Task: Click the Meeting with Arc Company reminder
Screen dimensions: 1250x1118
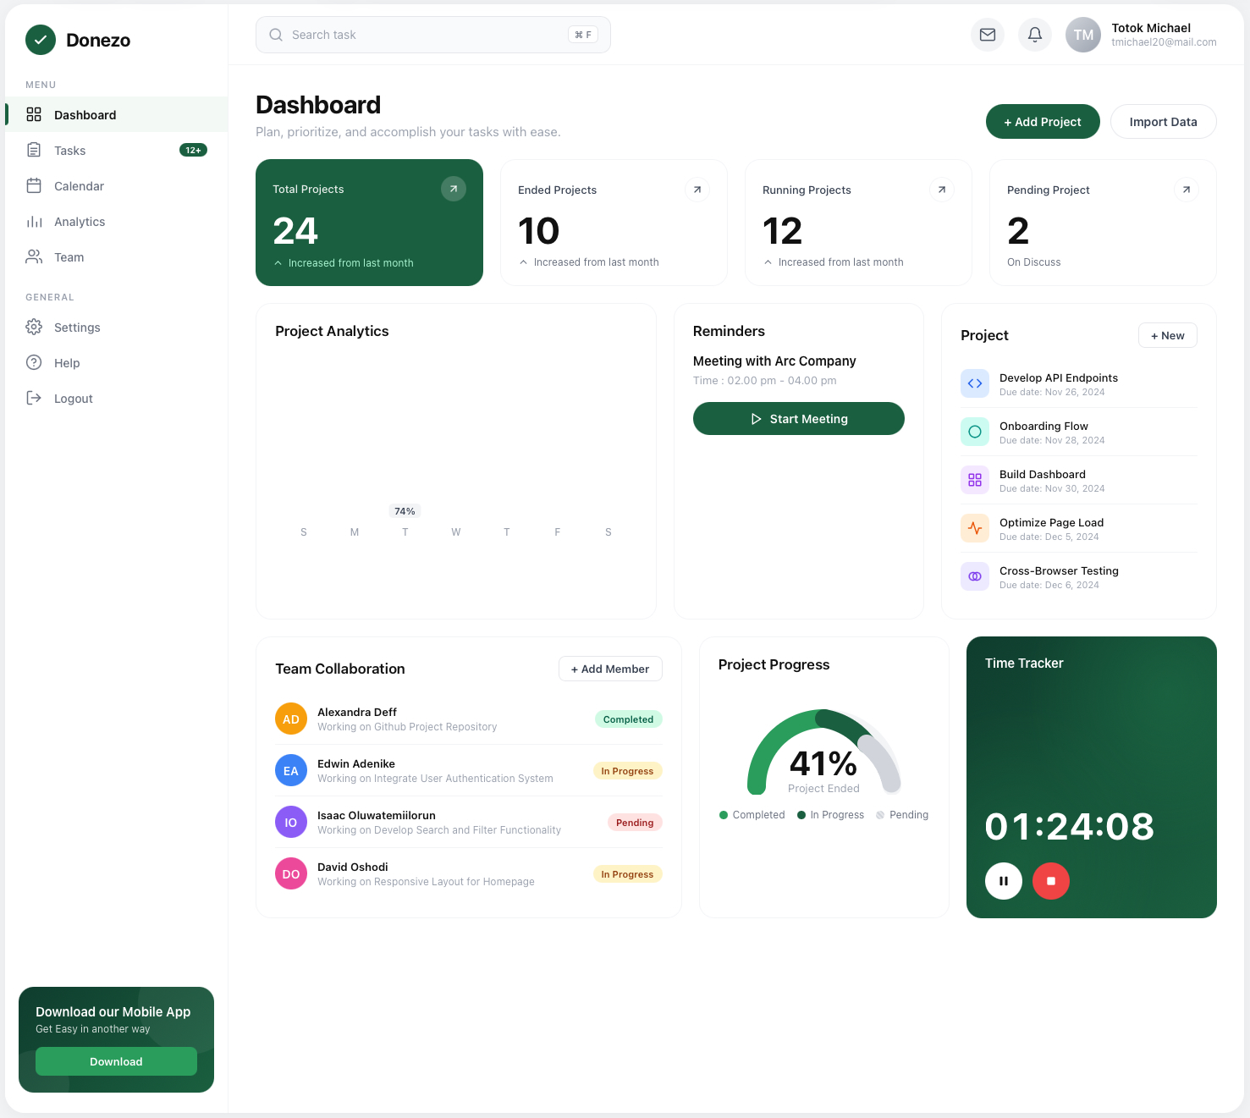Action: click(x=774, y=361)
